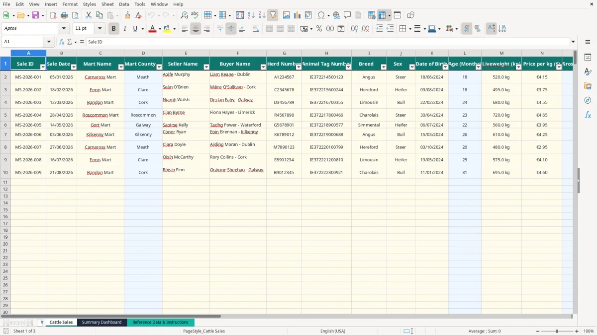The width and height of the screenshot is (597, 335).
Task: Click Format as Percent icon
Action: coord(319,29)
